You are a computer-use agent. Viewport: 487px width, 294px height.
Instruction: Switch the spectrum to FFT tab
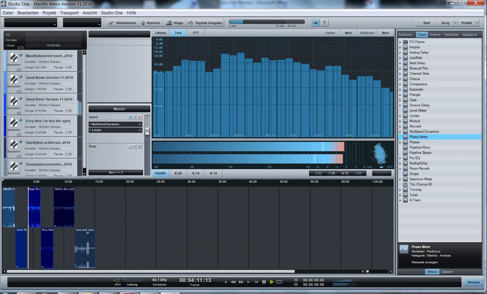tap(196, 33)
